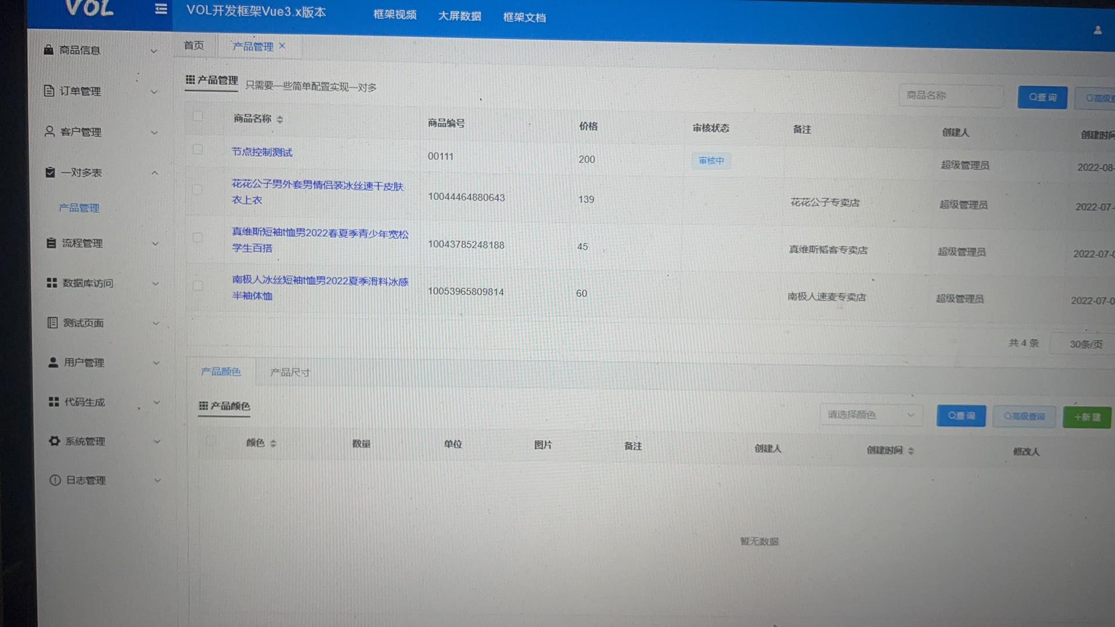Check the row checkbox for 南极人冰丝短袖
This screenshot has height=627, width=1115.
(x=198, y=286)
